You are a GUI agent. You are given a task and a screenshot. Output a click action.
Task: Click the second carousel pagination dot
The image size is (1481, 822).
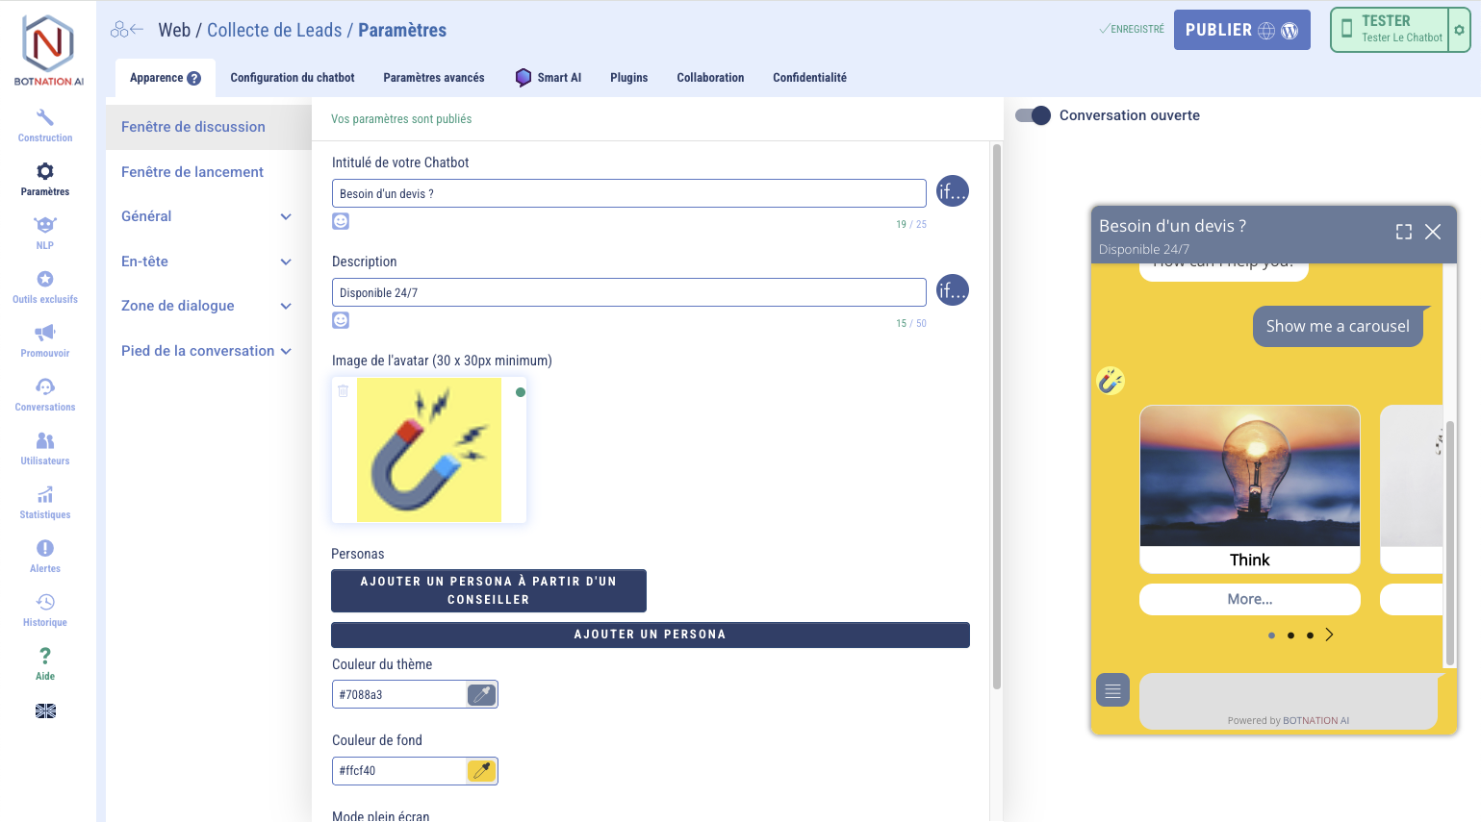[1290, 635]
